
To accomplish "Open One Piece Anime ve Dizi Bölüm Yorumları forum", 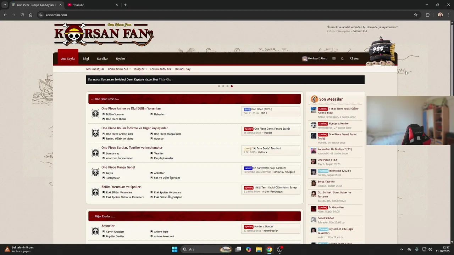I will coord(131,108).
